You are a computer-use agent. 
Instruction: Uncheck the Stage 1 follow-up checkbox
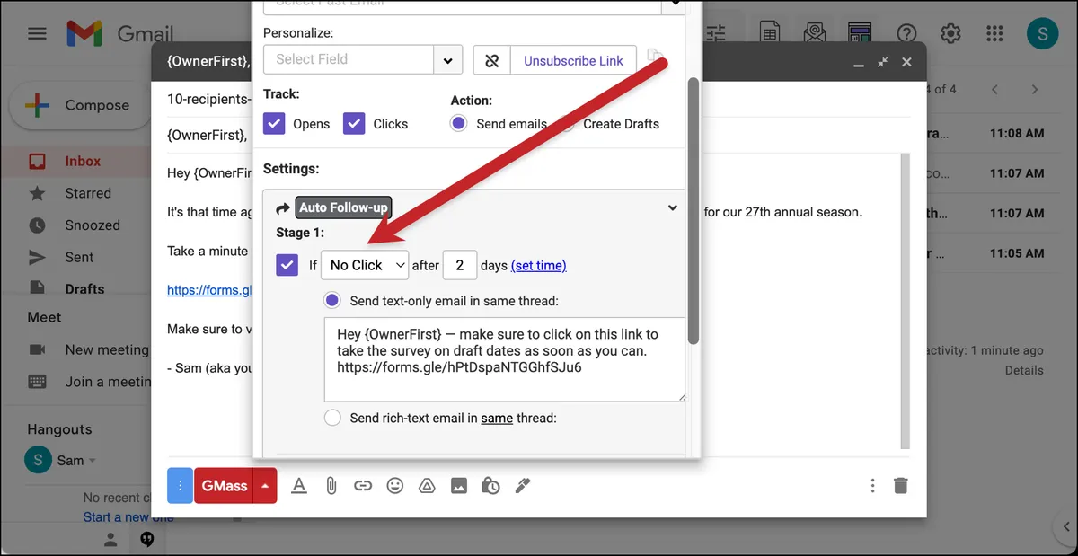(287, 265)
